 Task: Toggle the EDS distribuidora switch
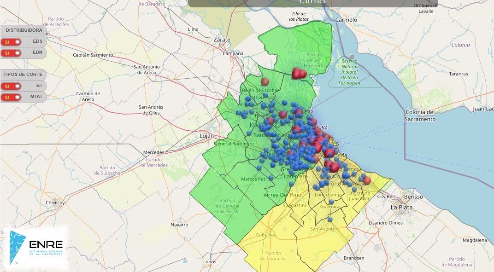11,42
